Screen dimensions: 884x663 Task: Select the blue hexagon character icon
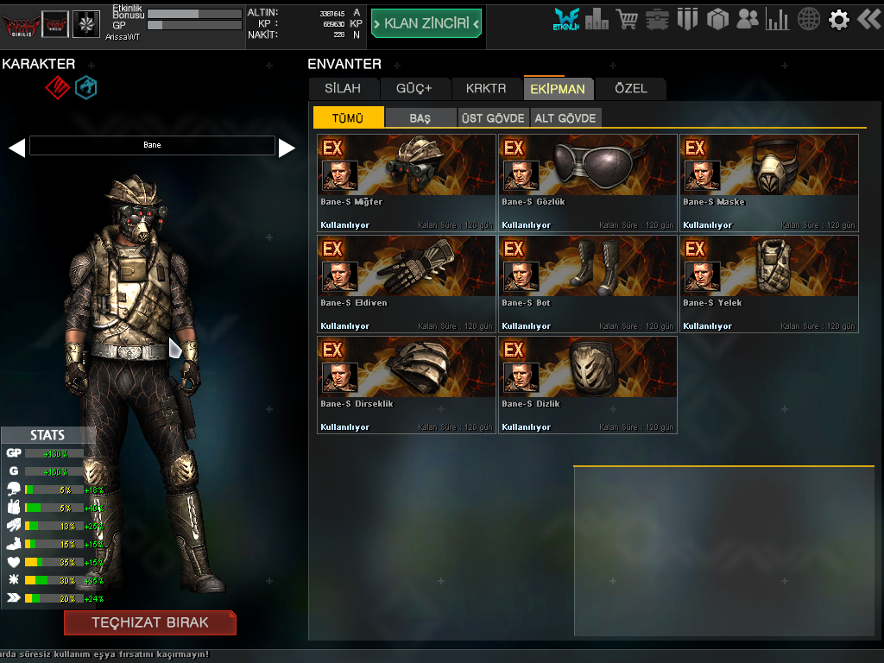tap(86, 87)
